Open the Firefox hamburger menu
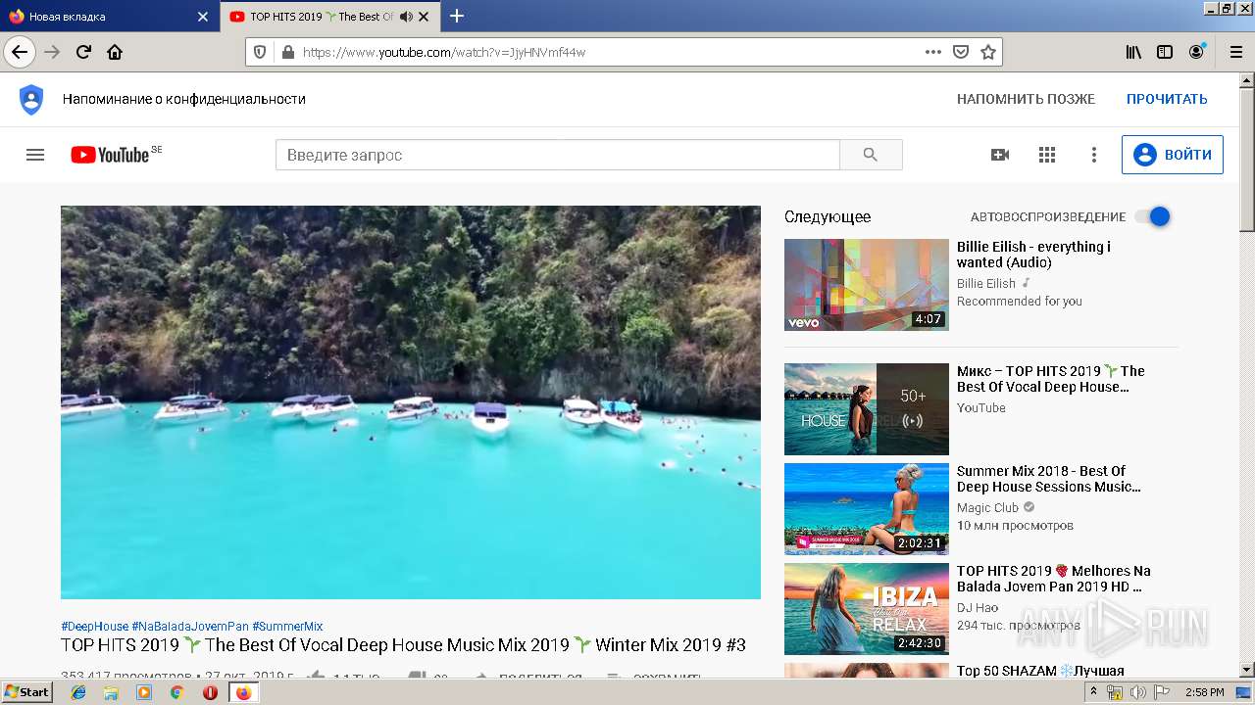Screen dimensions: 1255x705 point(1235,52)
